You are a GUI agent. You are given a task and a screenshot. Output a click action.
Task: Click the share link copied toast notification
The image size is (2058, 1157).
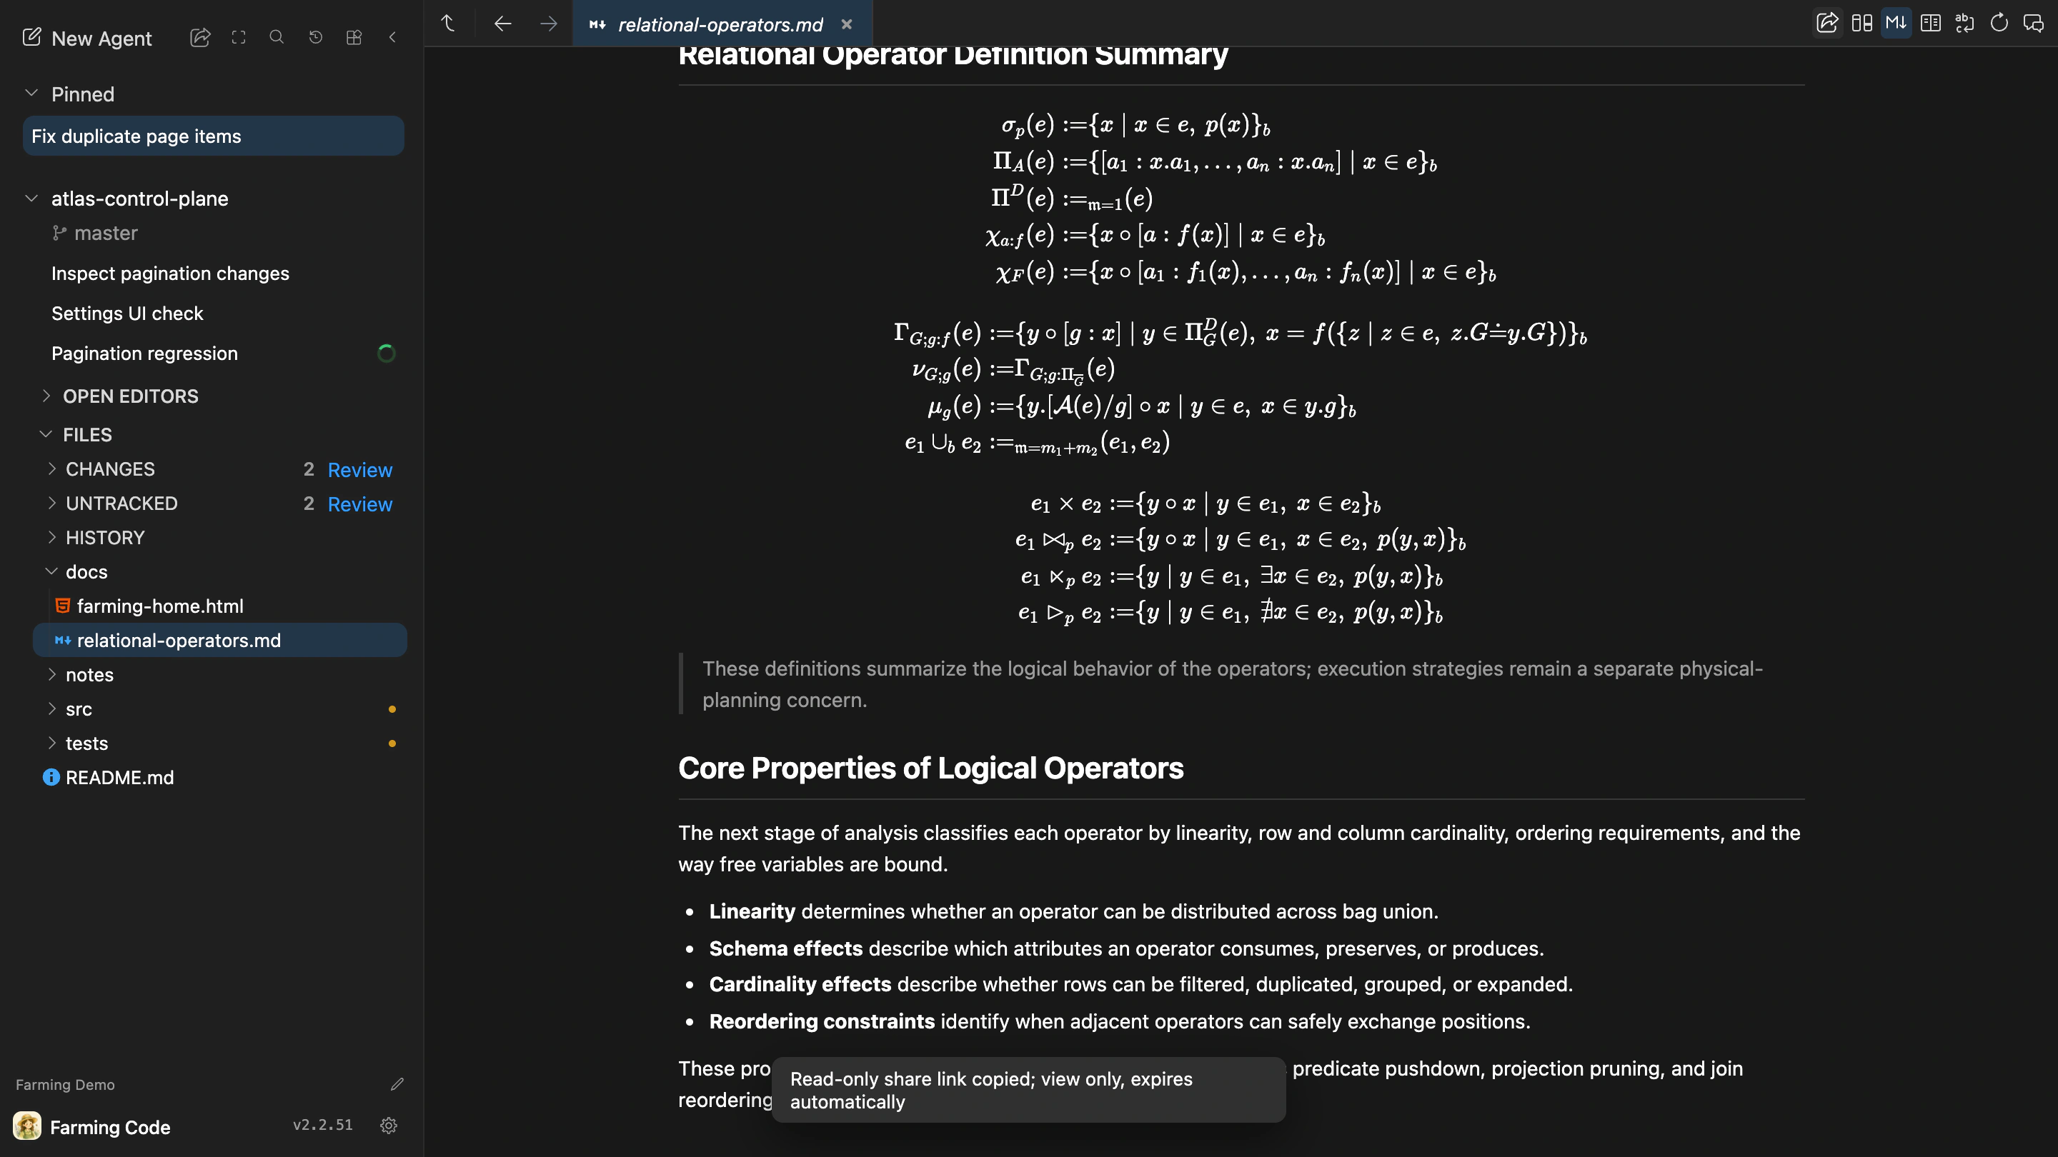[1028, 1090]
